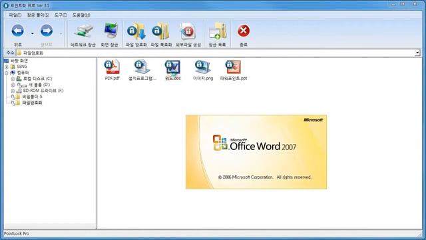426x240 pixels.
Task: Click 파일 암호화 file encryption tool
Action: click(136, 35)
